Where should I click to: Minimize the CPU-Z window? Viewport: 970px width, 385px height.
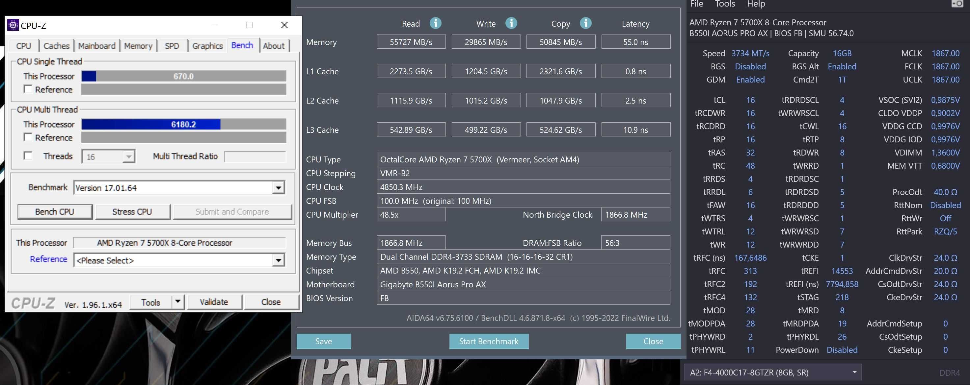point(215,25)
